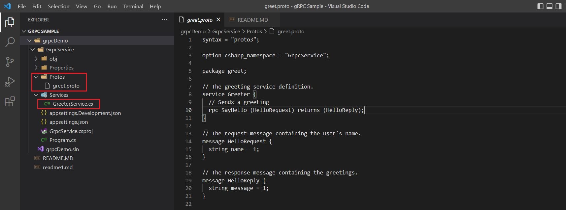
Task: Open the Extensions view
Action: pos(10,101)
